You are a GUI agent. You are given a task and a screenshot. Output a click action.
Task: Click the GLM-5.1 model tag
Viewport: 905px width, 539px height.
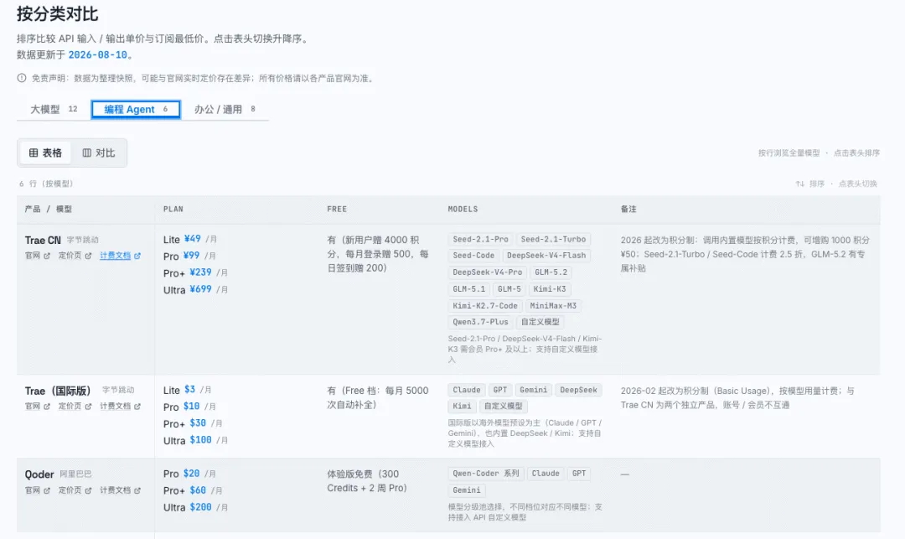468,289
